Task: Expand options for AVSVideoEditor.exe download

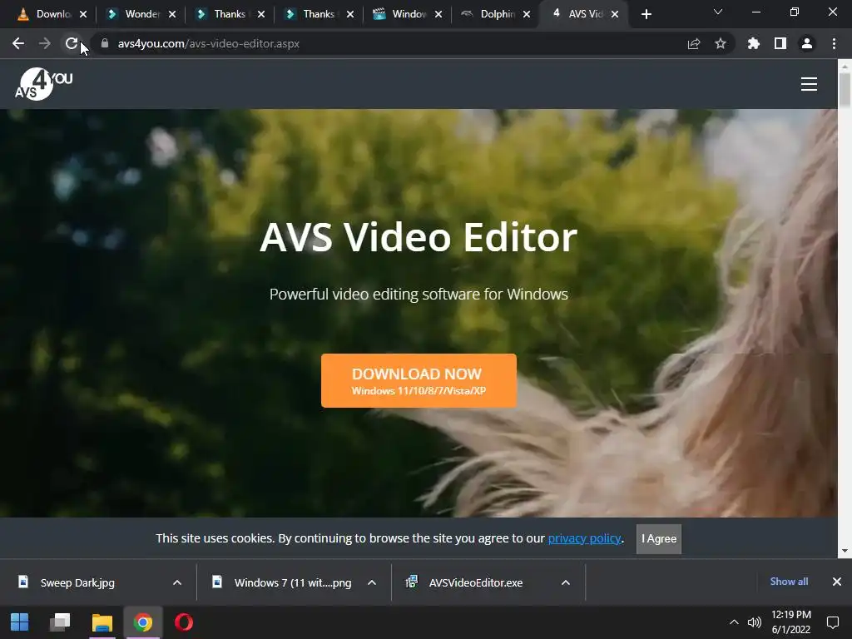Action: (566, 582)
